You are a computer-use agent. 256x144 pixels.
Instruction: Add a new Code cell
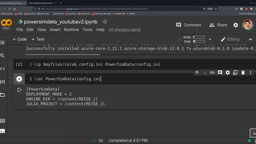click(20, 39)
